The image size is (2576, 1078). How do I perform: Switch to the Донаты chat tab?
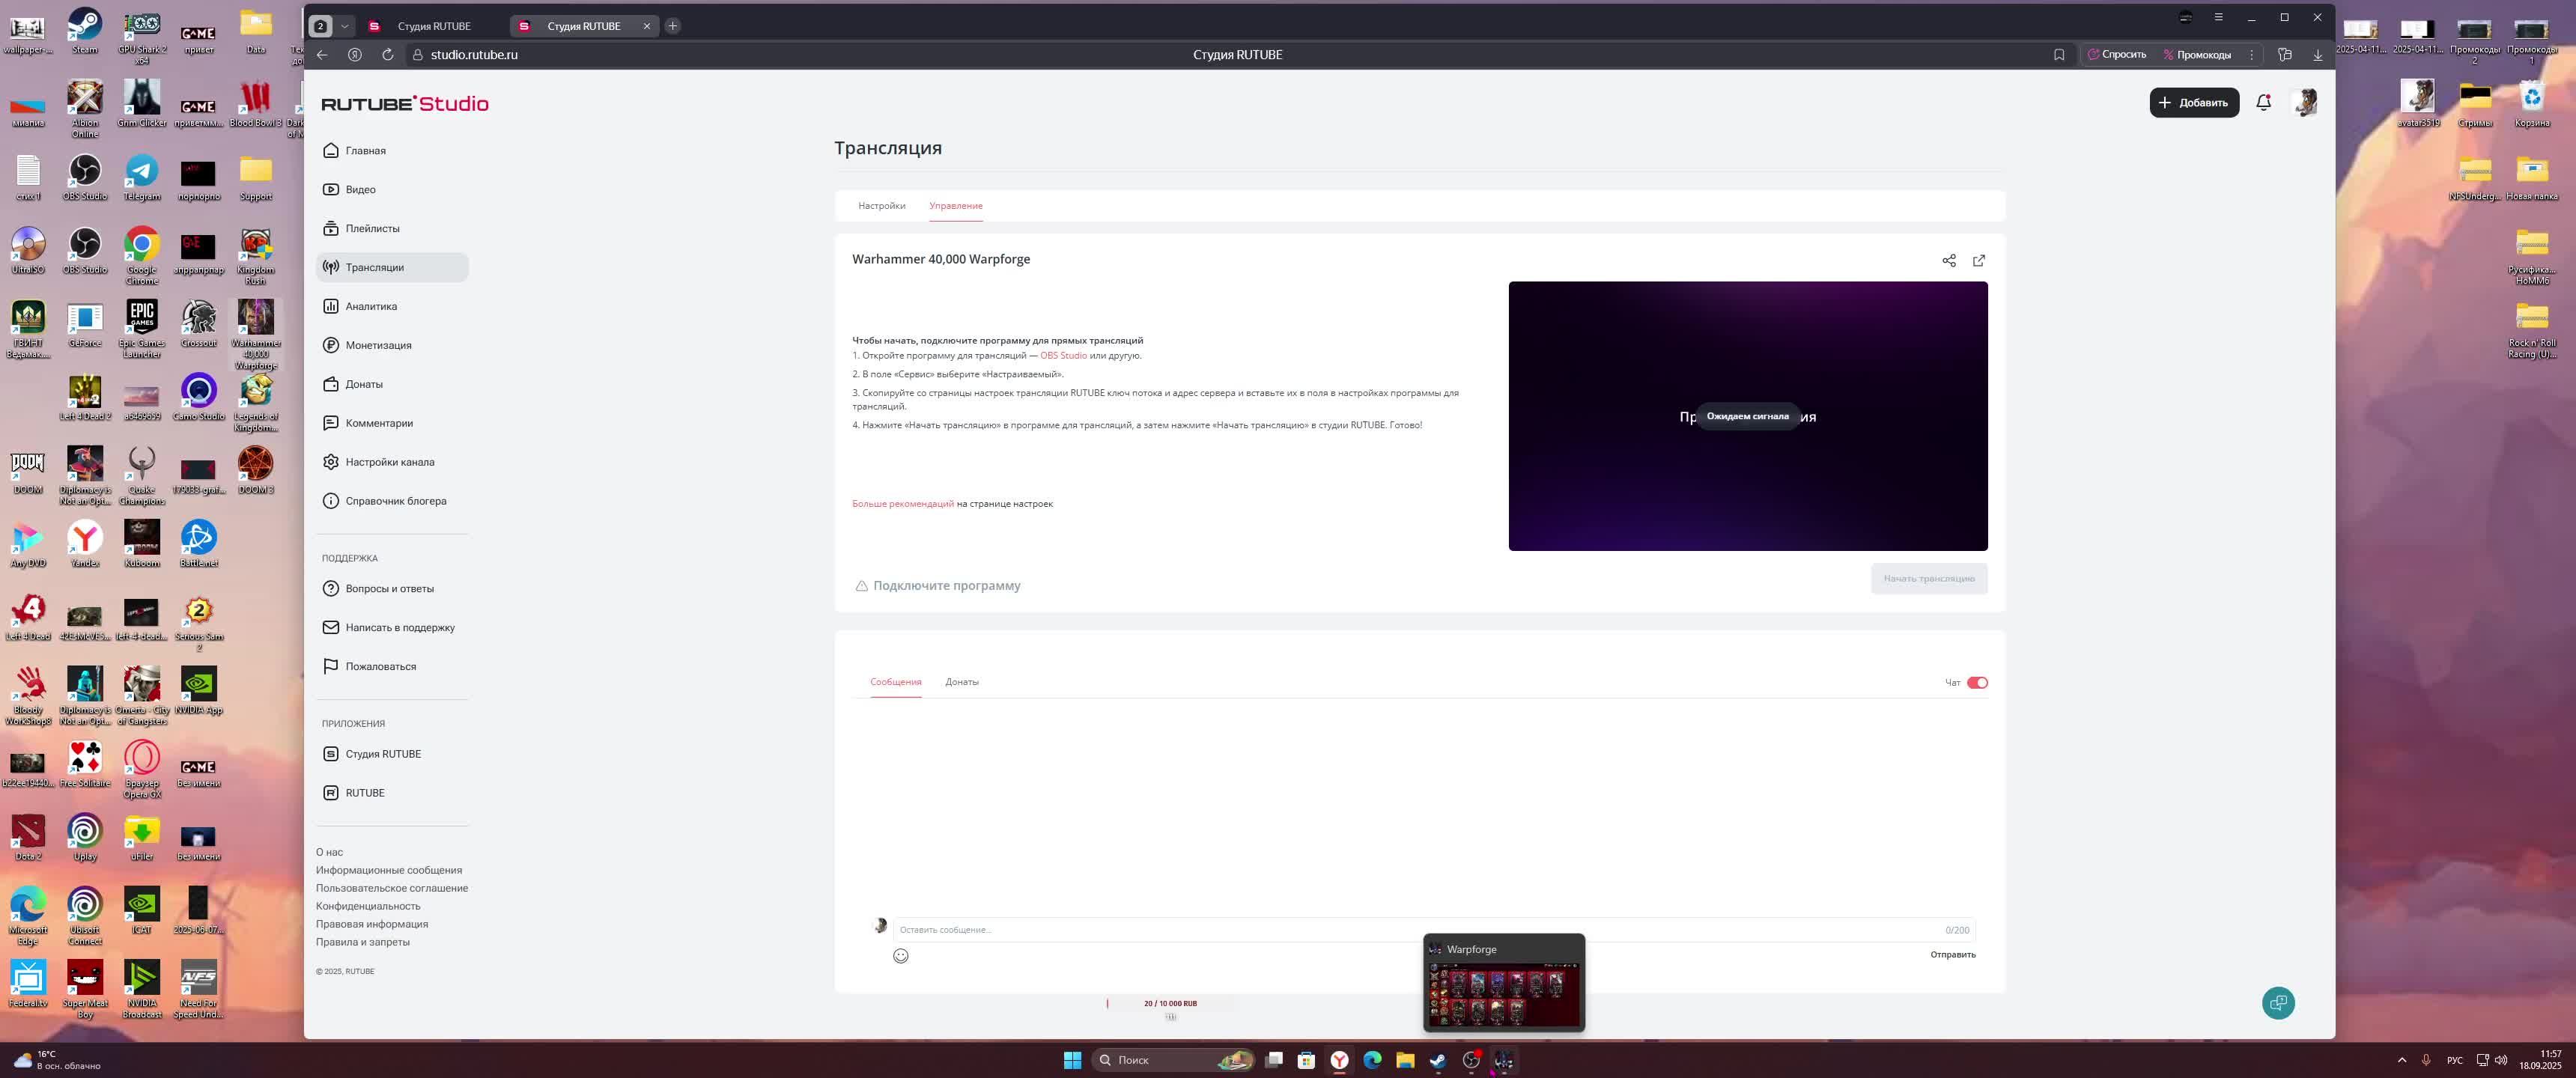(961, 682)
